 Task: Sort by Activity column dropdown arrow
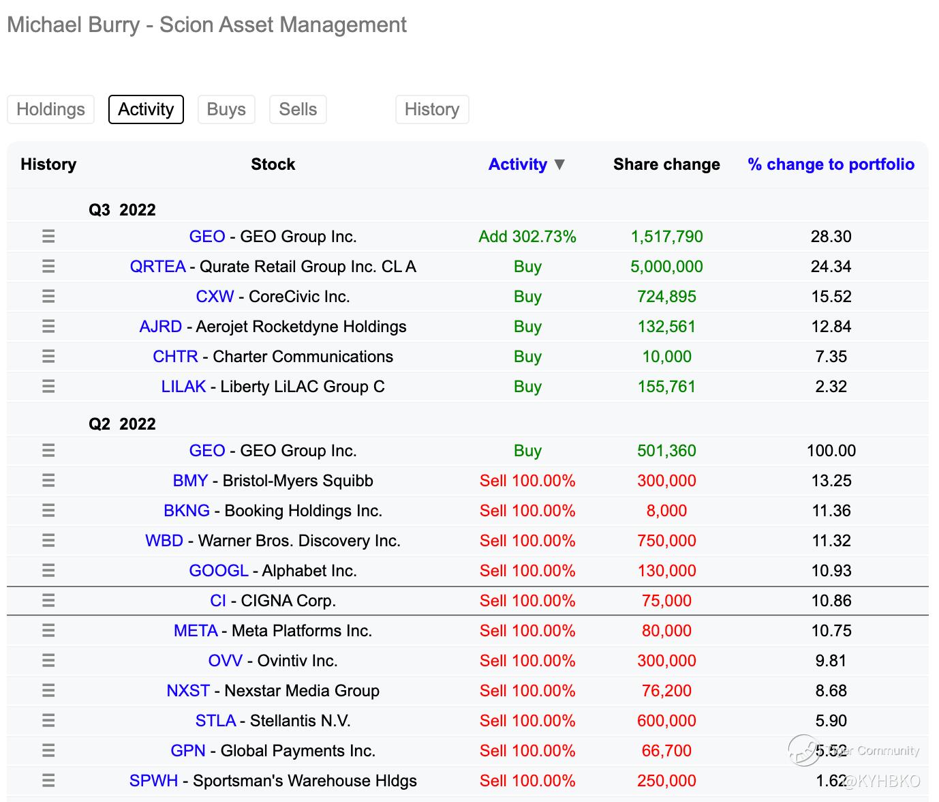point(559,164)
